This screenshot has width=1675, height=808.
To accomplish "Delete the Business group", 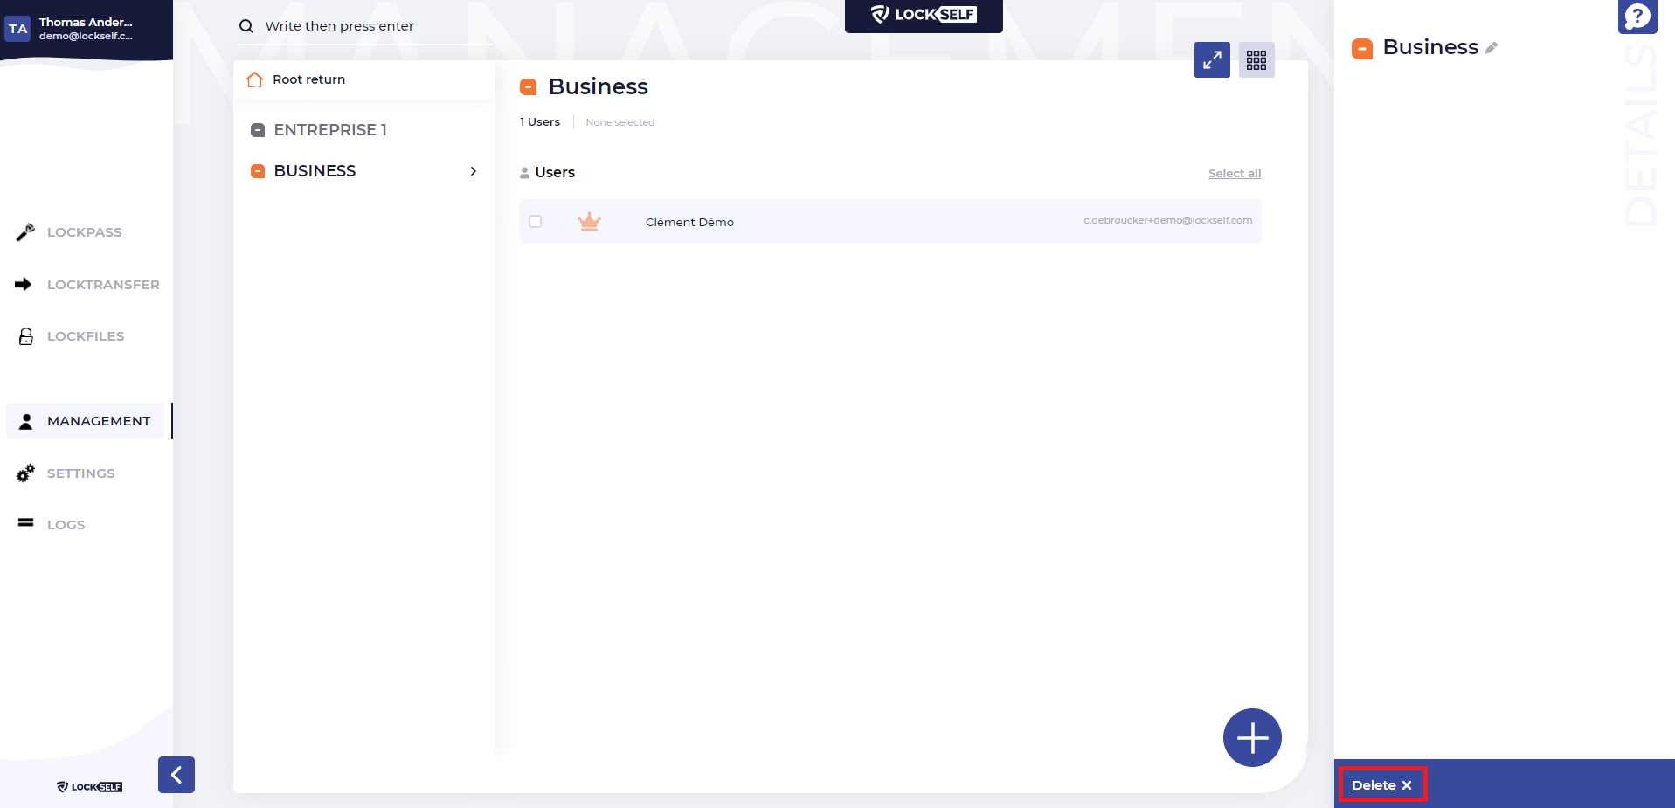I will pyautogui.click(x=1381, y=785).
